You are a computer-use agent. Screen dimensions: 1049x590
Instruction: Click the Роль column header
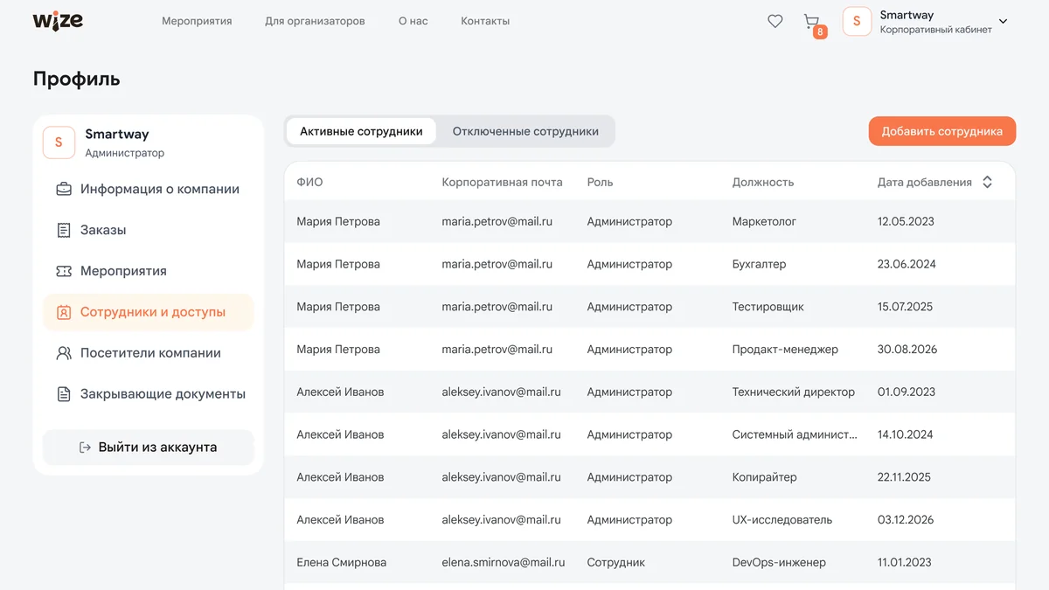[600, 182]
